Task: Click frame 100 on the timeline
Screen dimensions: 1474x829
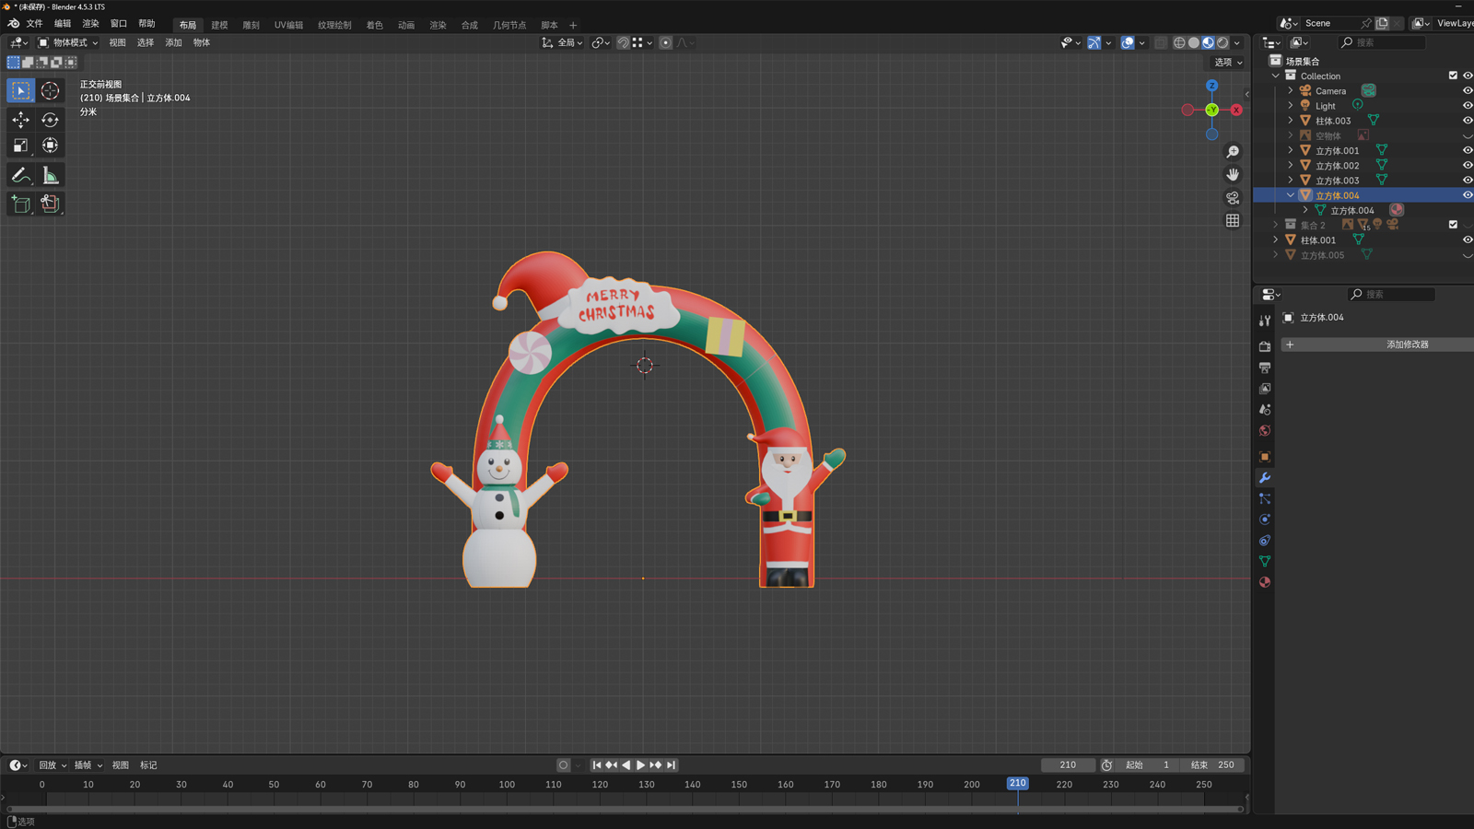Action: point(507,785)
